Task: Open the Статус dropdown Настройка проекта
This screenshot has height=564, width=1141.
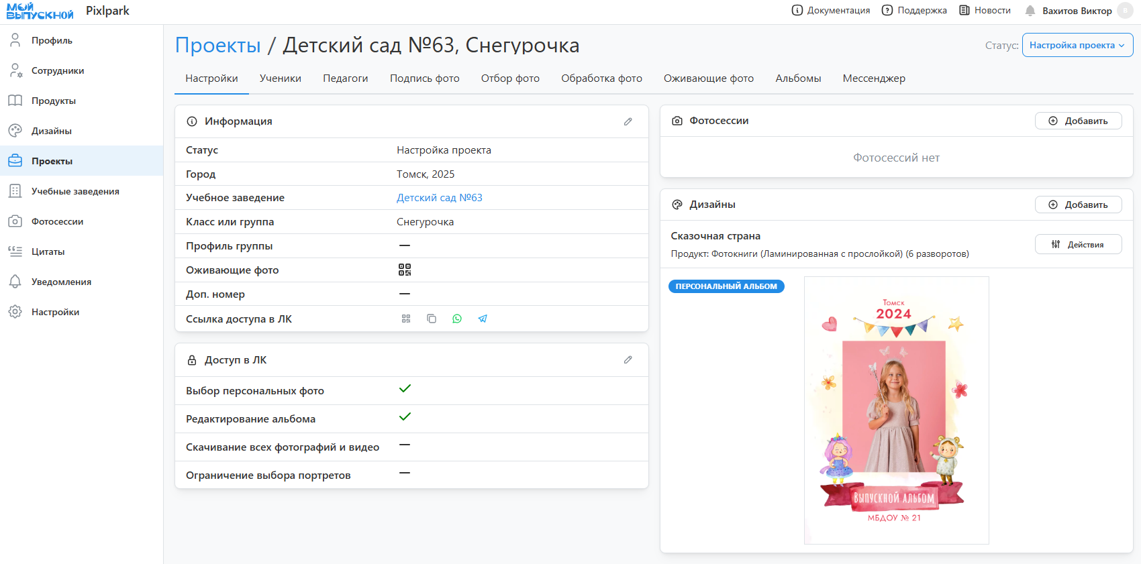Action: pos(1077,45)
